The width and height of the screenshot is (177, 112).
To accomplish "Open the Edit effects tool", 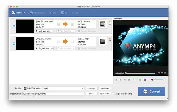I will [75, 13].
